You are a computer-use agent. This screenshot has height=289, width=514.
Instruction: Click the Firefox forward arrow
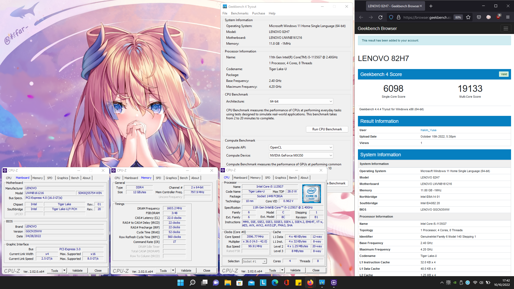(371, 17)
